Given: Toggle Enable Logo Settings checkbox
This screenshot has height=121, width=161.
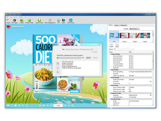Looking at the screenshot, I should click(130, 76).
